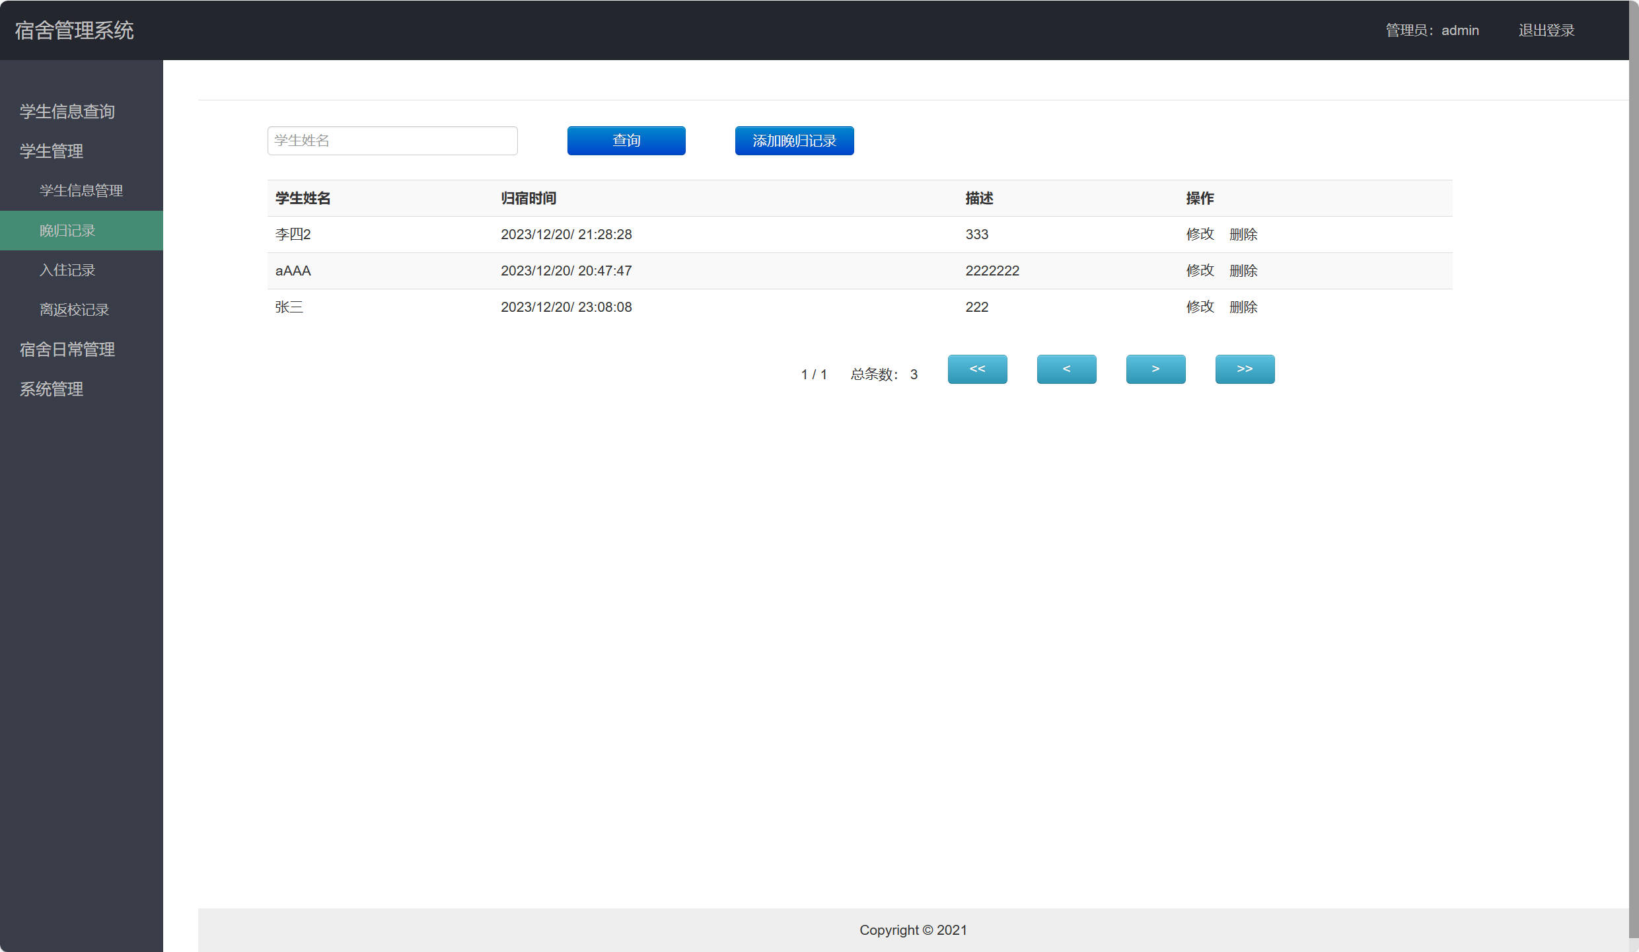The height and width of the screenshot is (952, 1639).
Task: Click the 退出登录 logout link
Action: pos(1546,30)
